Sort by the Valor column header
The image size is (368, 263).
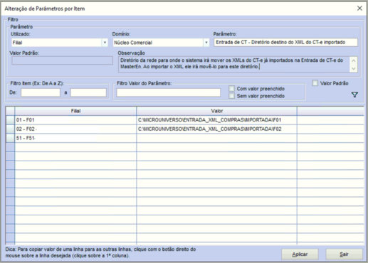217,111
